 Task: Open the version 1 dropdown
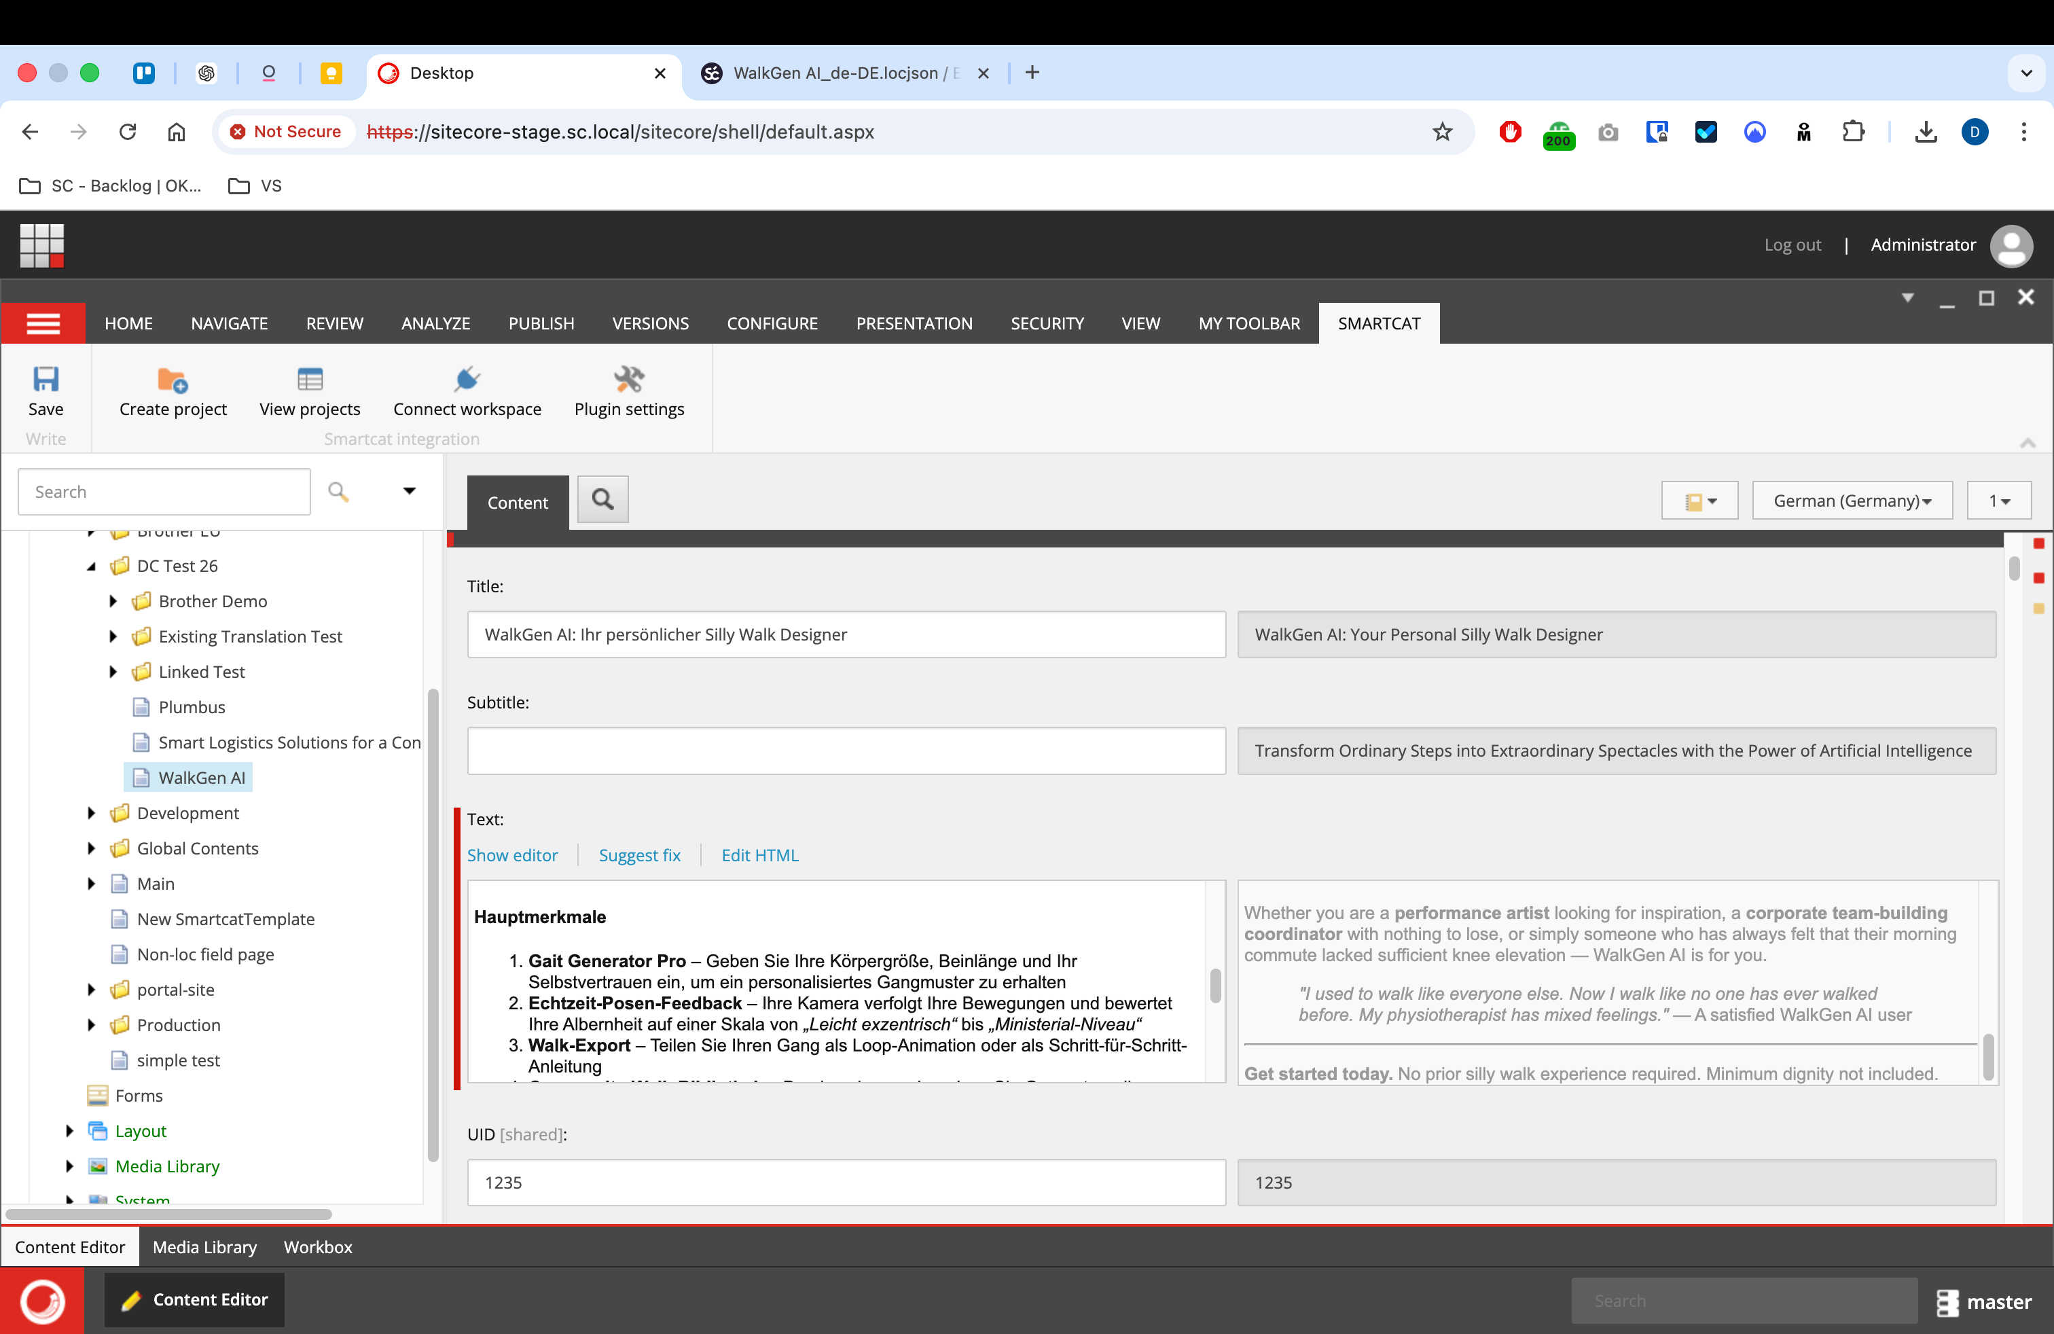(1999, 501)
